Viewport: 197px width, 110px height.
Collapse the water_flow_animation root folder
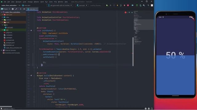[2, 12]
